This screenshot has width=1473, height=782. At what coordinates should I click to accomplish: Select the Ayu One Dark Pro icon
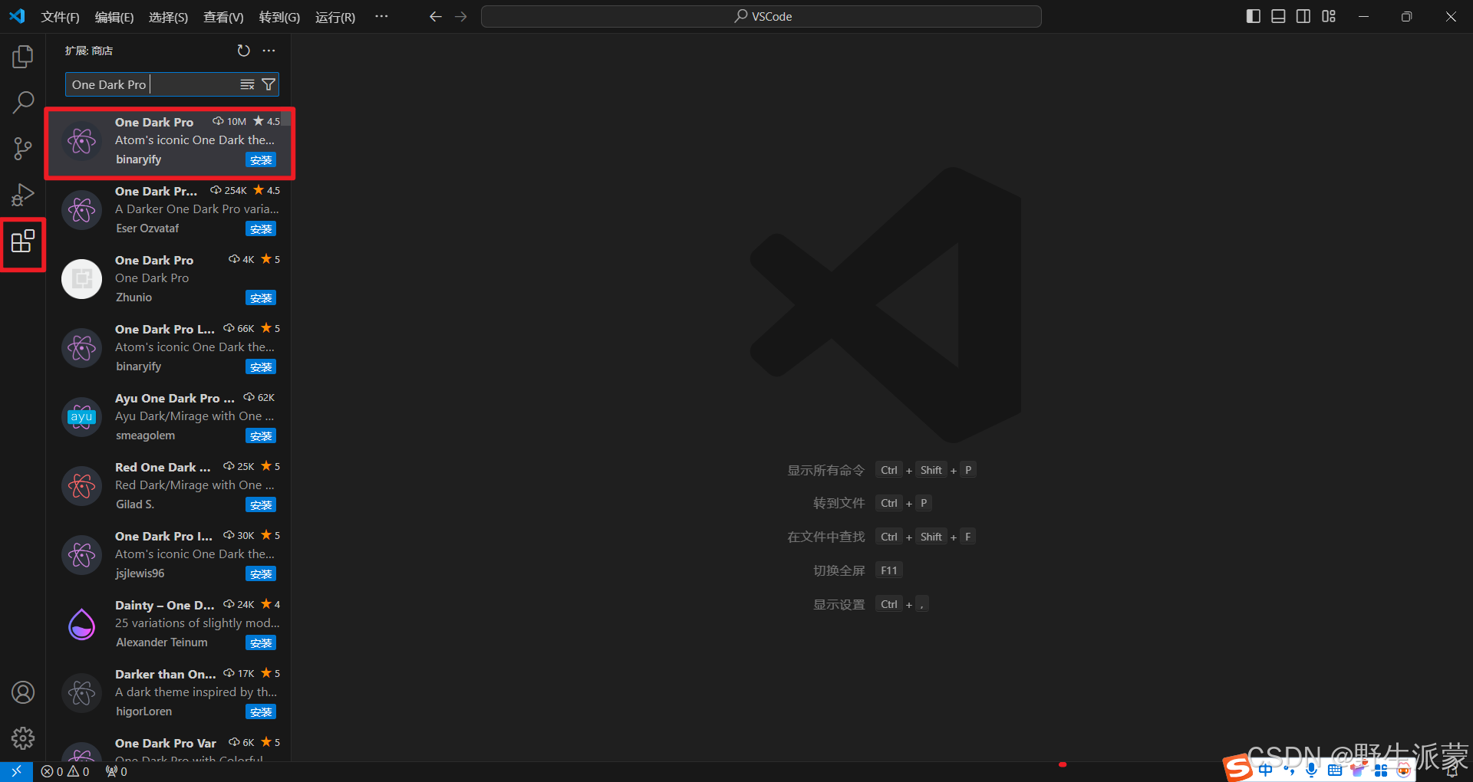pos(81,417)
